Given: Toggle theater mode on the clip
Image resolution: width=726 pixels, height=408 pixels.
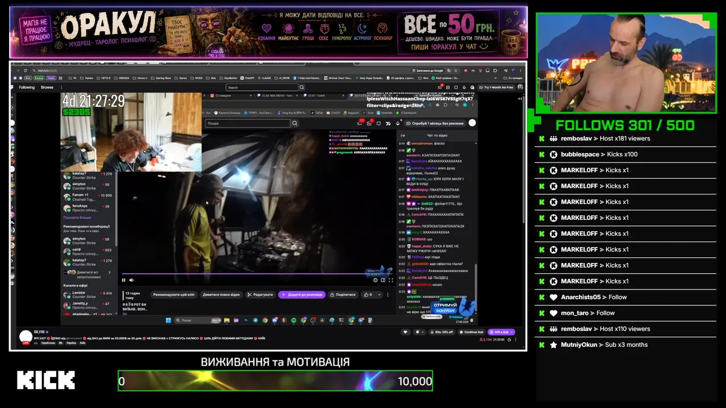Looking at the screenshot, I should [383, 280].
